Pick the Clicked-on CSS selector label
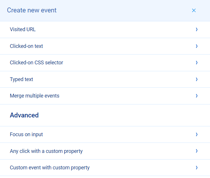Viewport: 210px width, 178px height. point(36,63)
